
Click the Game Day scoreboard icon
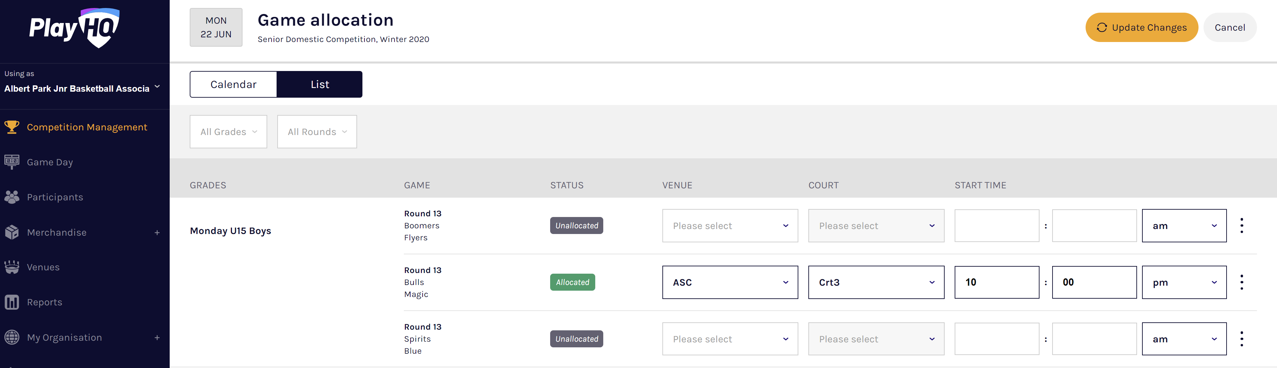coord(12,162)
